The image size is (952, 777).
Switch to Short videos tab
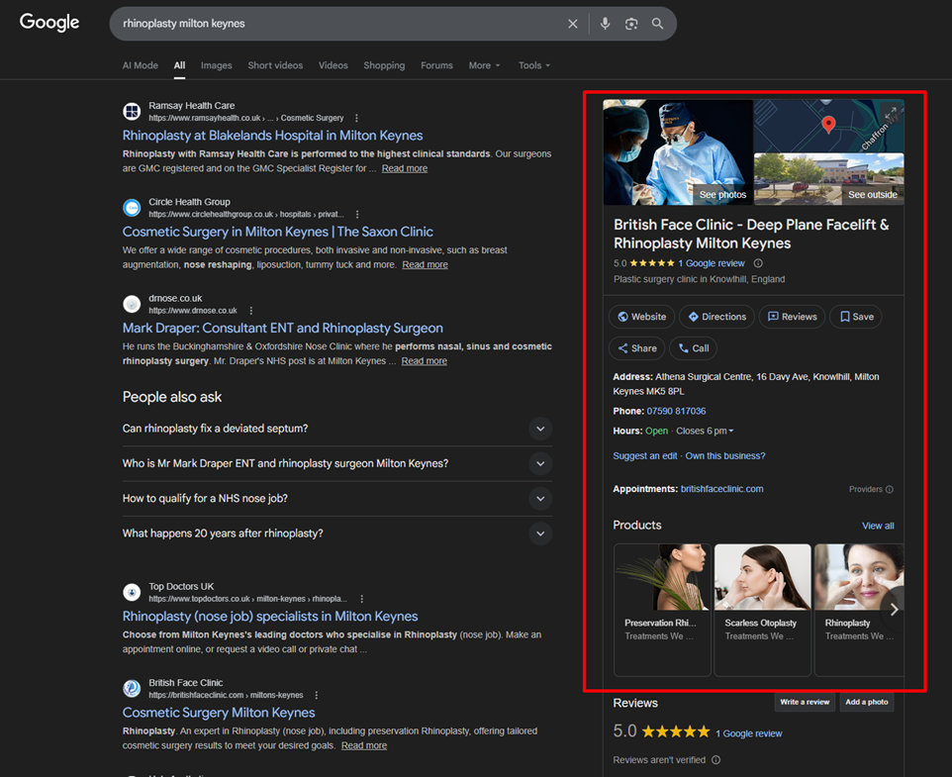(x=275, y=65)
